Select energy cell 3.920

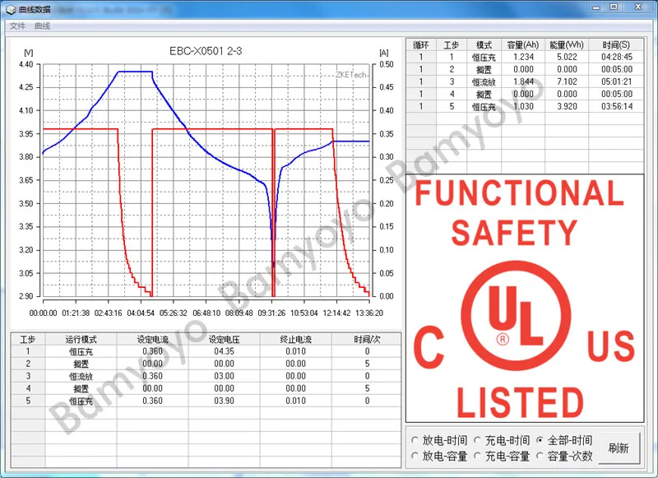(x=567, y=107)
